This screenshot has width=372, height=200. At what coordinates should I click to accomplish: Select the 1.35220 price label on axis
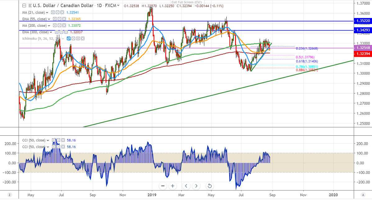coord(363,21)
